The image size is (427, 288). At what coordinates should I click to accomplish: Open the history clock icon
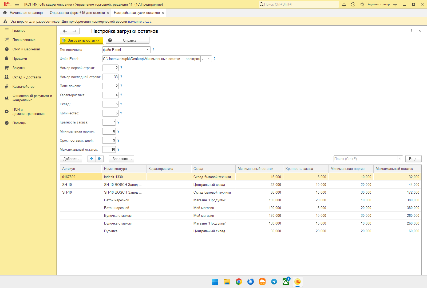[x=353, y=4]
